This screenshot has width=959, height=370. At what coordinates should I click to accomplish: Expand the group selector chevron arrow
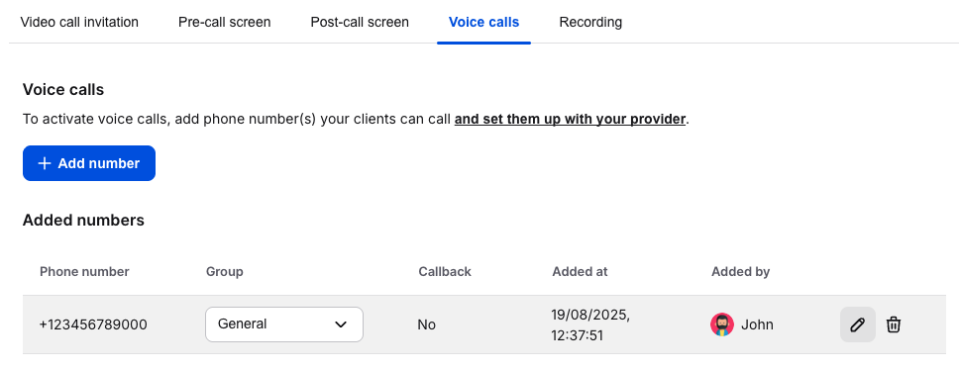coord(341,324)
